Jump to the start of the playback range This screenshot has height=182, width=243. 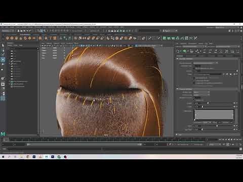coord(220,140)
